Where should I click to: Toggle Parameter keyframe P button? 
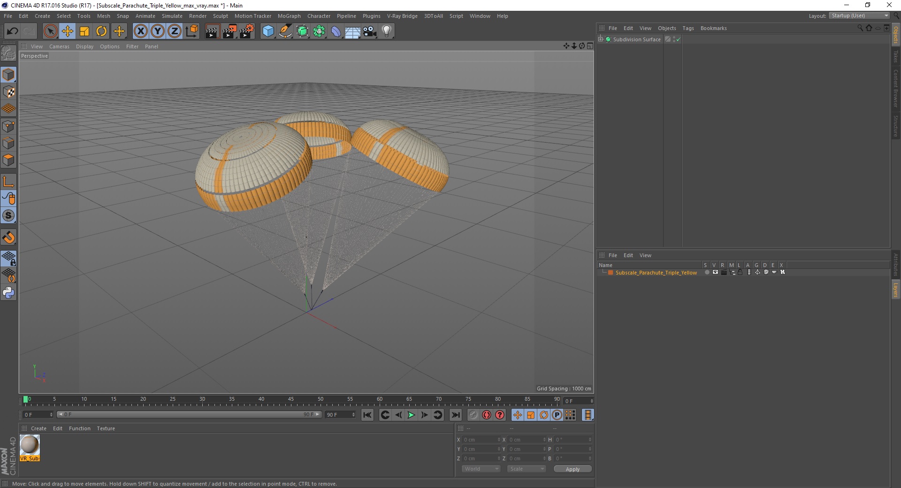pos(557,415)
